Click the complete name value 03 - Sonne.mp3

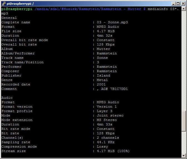click(112, 22)
